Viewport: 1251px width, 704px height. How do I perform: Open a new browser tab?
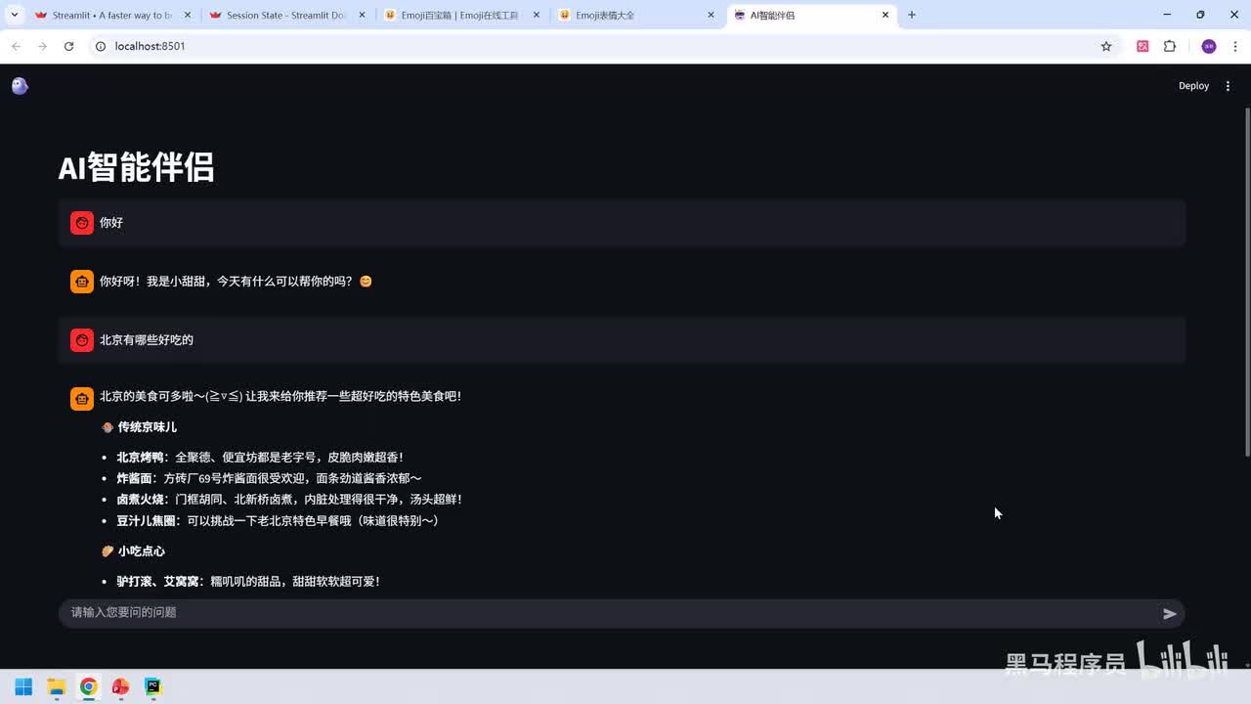912,15
